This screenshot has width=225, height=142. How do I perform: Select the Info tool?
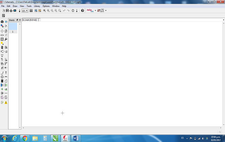pyautogui.click(x=2, y=22)
